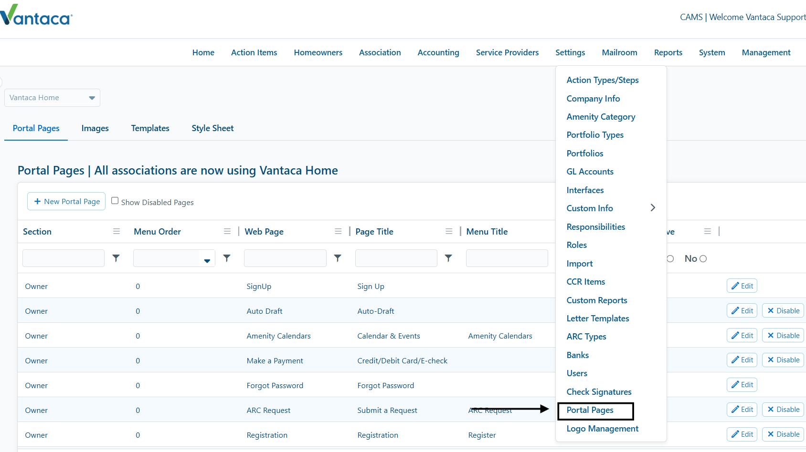Viewport: 806px width, 452px height.
Task: Select the No radio button filter
Action: click(x=703, y=258)
